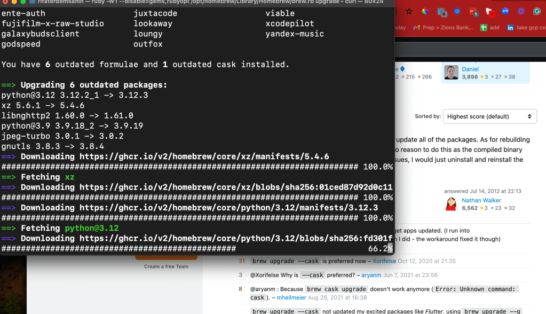Click the terminal window title bar text
Image resolution: width=546 pixels, height=314 pixels.
(210, 2)
